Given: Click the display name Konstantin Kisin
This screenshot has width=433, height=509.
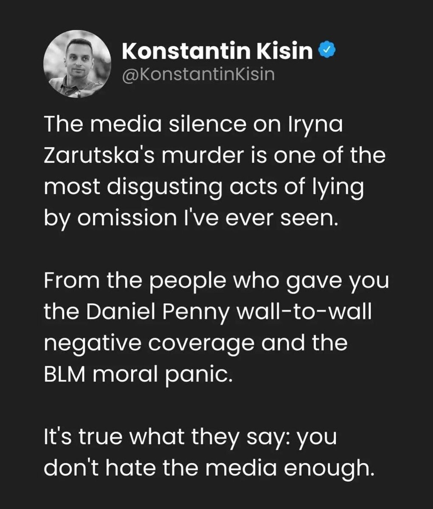Looking at the screenshot, I should coord(217,52).
